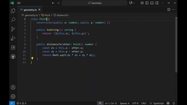The image size is (187, 105).
Task: Click the Geometry command center search box
Action: (94, 3)
